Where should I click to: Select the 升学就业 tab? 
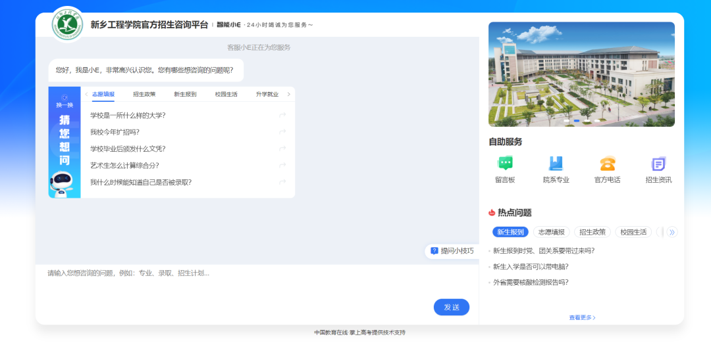tap(267, 94)
